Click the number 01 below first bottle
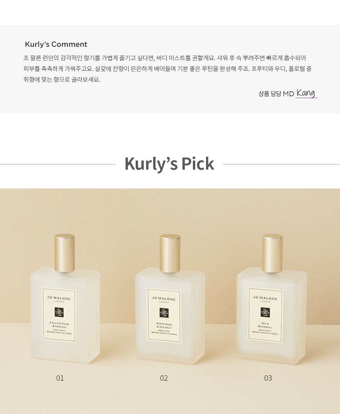This screenshot has height=414, width=340. point(60,378)
